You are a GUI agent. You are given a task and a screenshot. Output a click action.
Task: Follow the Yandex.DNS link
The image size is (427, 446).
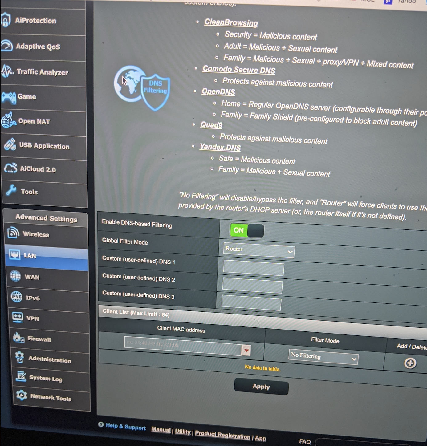220,147
